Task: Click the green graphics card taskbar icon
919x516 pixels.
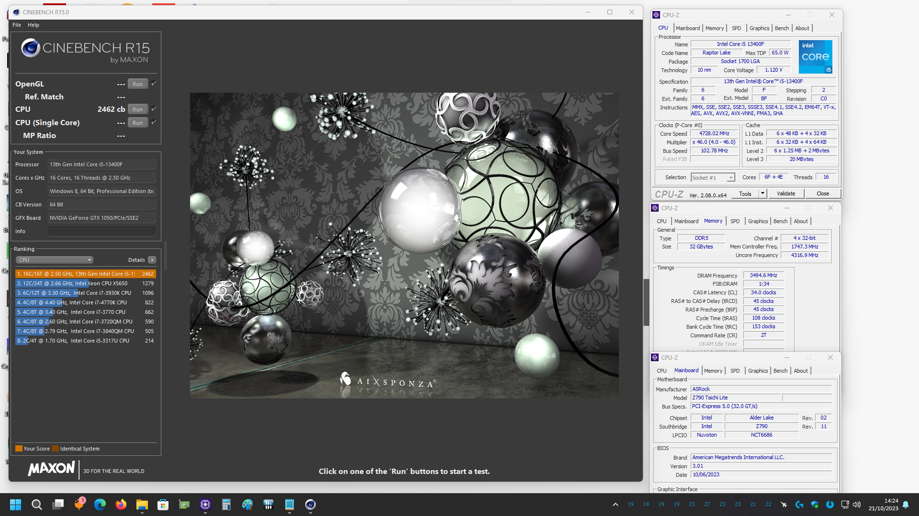Action: [184, 505]
